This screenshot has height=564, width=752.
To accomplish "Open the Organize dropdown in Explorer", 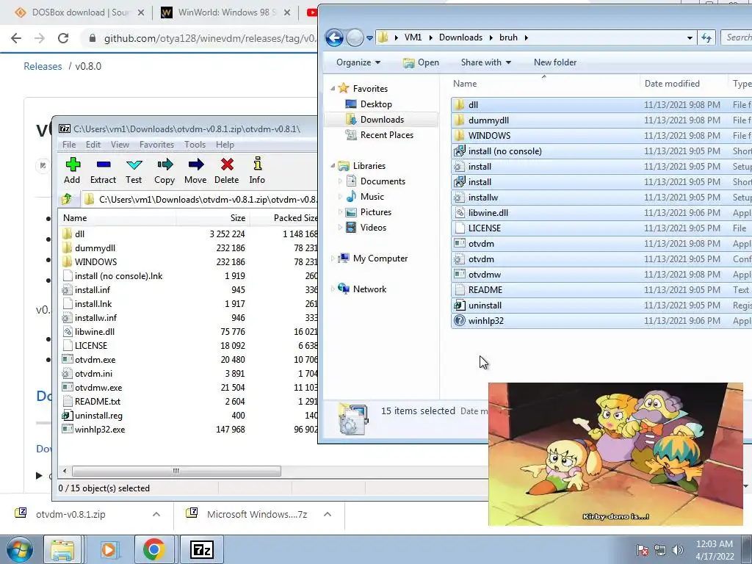I will point(358,62).
